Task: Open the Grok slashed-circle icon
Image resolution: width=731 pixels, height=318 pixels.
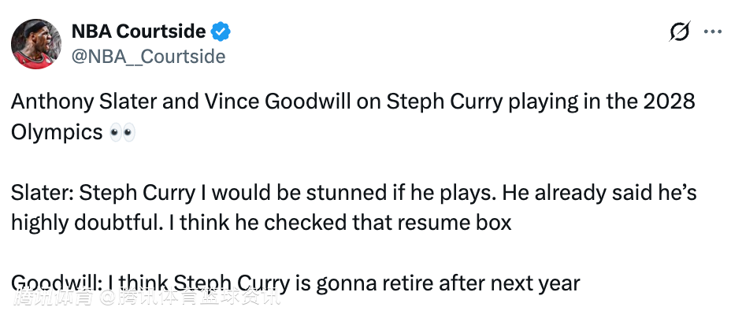Action: coord(678,32)
